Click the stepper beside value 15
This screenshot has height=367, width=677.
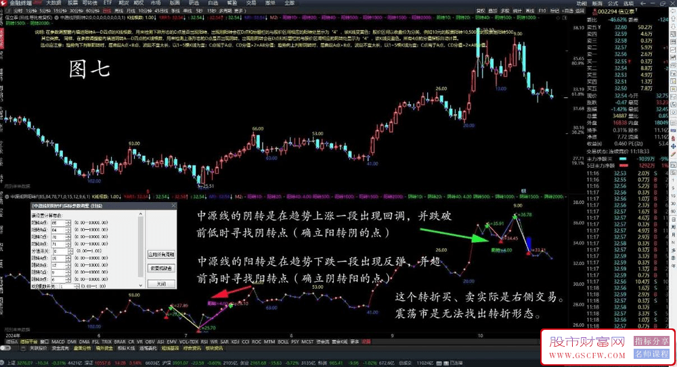coord(68,258)
